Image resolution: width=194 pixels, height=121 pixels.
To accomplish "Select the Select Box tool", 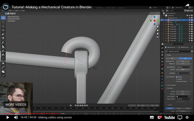I will click(x=3, y=18).
